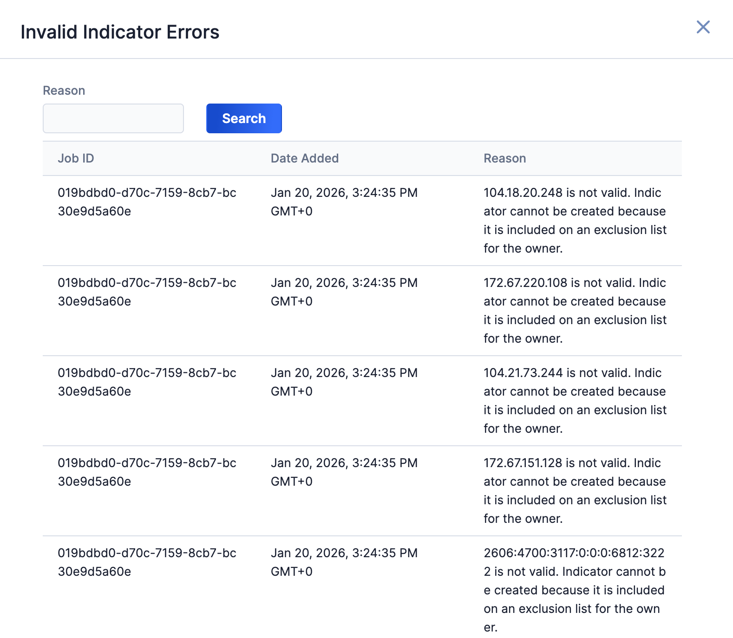The image size is (733, 638).
Task: Click the Date Added cell in row four
Action: [344, 472]
